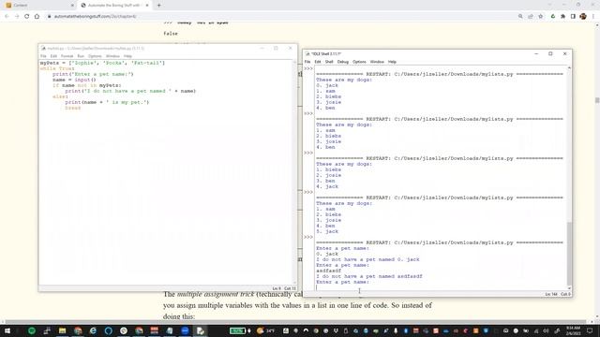Screen dimensions: 600x337
Task: Close the Automate the Boring Stuff tab
Action: pos(147,6)
